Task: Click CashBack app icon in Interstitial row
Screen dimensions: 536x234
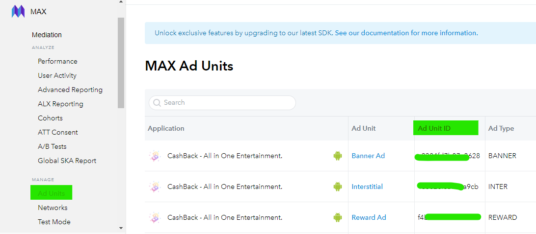Action: [x=155, y=187]
